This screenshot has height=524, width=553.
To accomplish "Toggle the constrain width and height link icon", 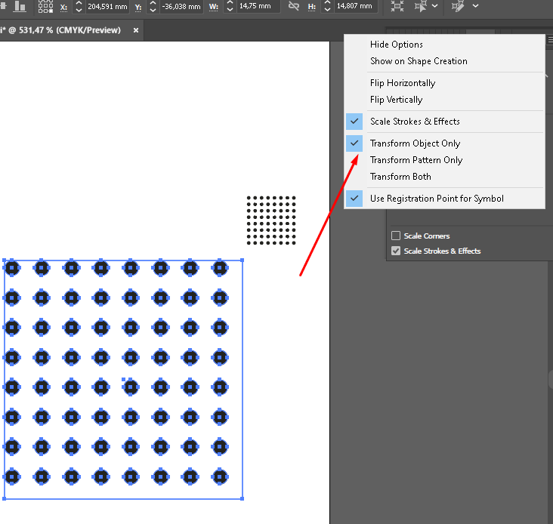I will (x=294, y=6).
